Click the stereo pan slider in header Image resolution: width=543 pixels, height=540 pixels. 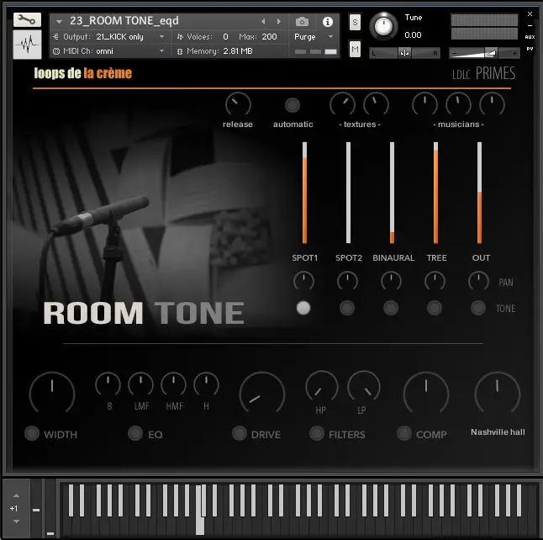tap(404, 53)
